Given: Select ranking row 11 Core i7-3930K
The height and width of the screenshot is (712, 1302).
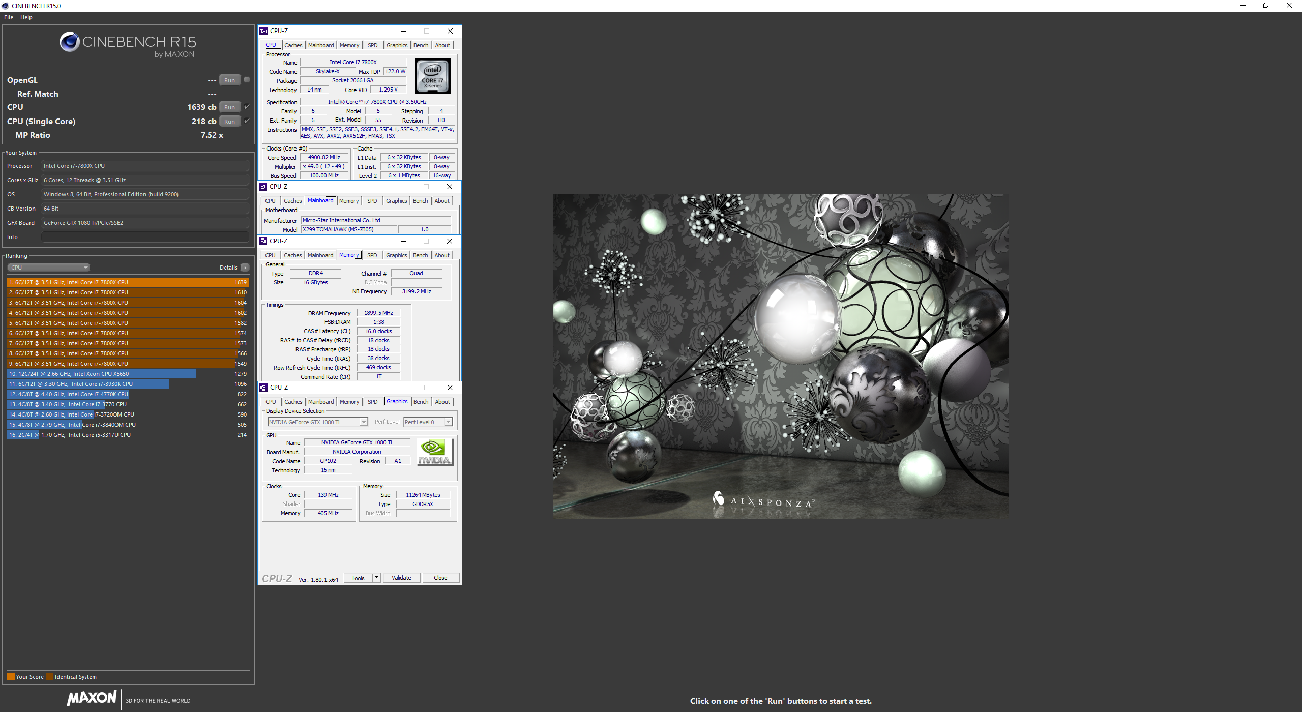Looking at the screenshot, I should pos(128,384).
